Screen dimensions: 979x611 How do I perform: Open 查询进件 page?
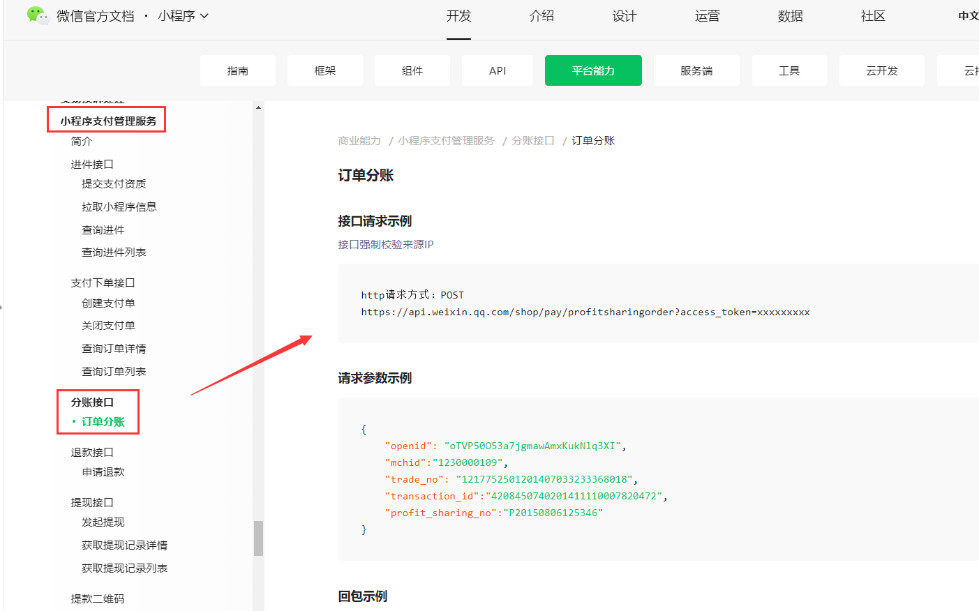[x=103, y=229]
